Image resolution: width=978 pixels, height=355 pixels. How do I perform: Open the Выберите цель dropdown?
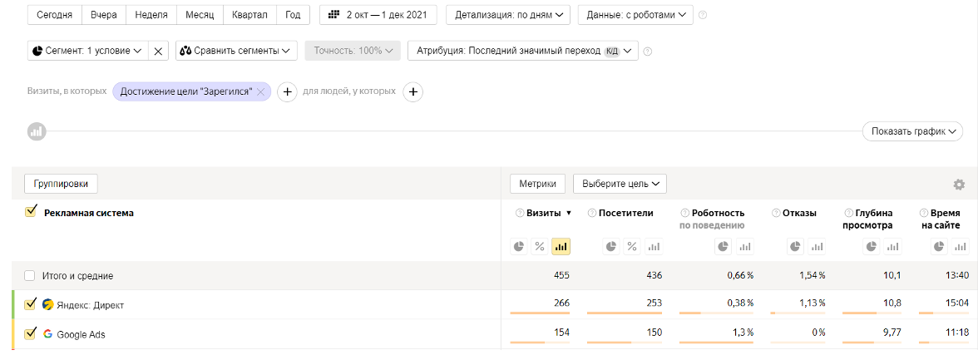(x=620, y=184)
